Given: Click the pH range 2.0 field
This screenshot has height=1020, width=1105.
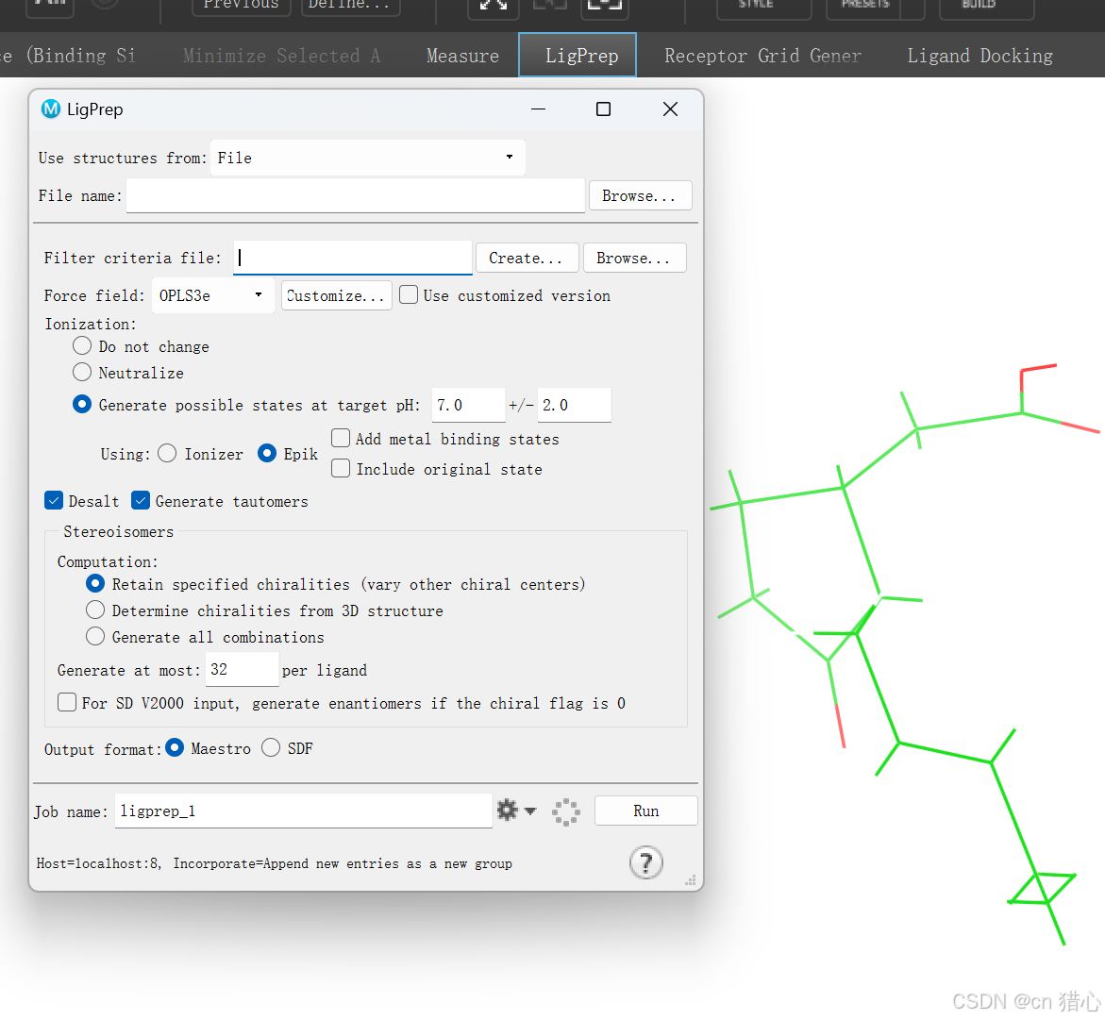Looking at the screenshot, I should (575, 405).
